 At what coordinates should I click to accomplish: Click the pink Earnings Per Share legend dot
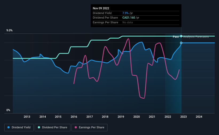pos(76,127)
